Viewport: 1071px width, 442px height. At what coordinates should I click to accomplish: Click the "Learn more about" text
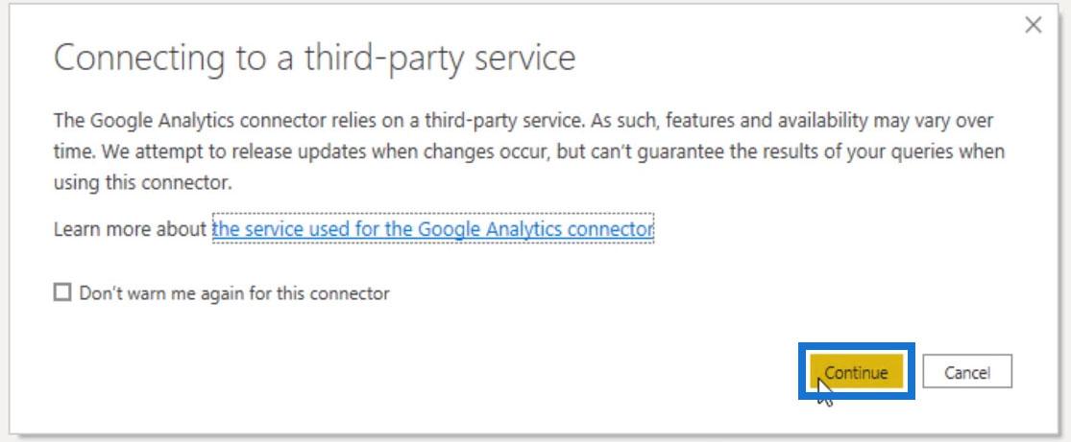[x=131, y=229]
